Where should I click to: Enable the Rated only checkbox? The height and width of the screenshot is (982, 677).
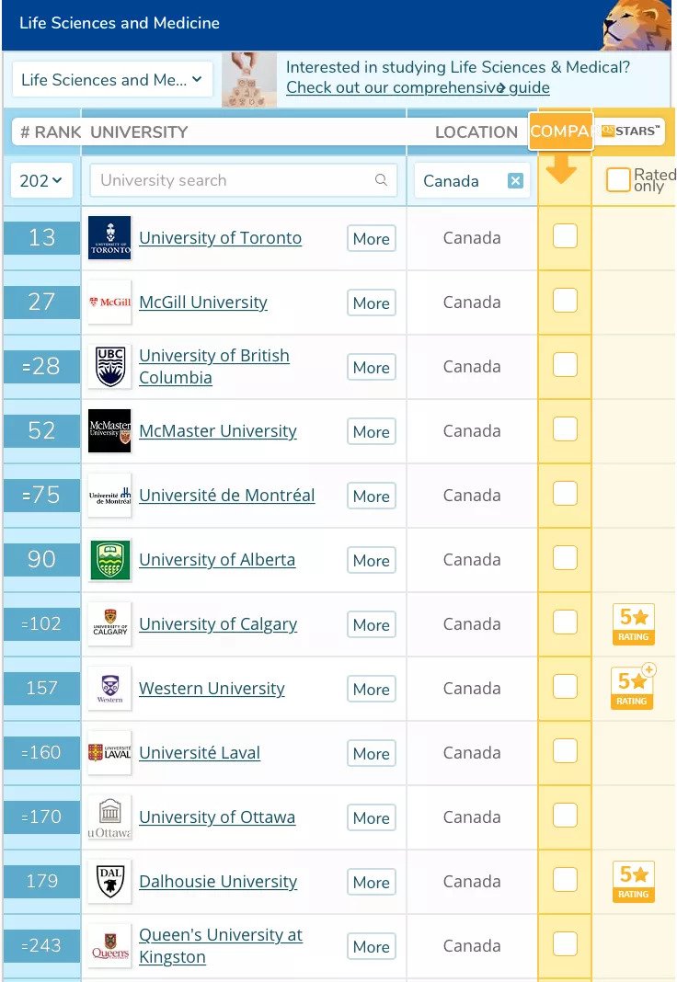pyautogui.click(x=618, y=179)
